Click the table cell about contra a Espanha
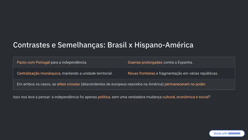Viewport: 248px width, 140px height. tap(179, 62)
